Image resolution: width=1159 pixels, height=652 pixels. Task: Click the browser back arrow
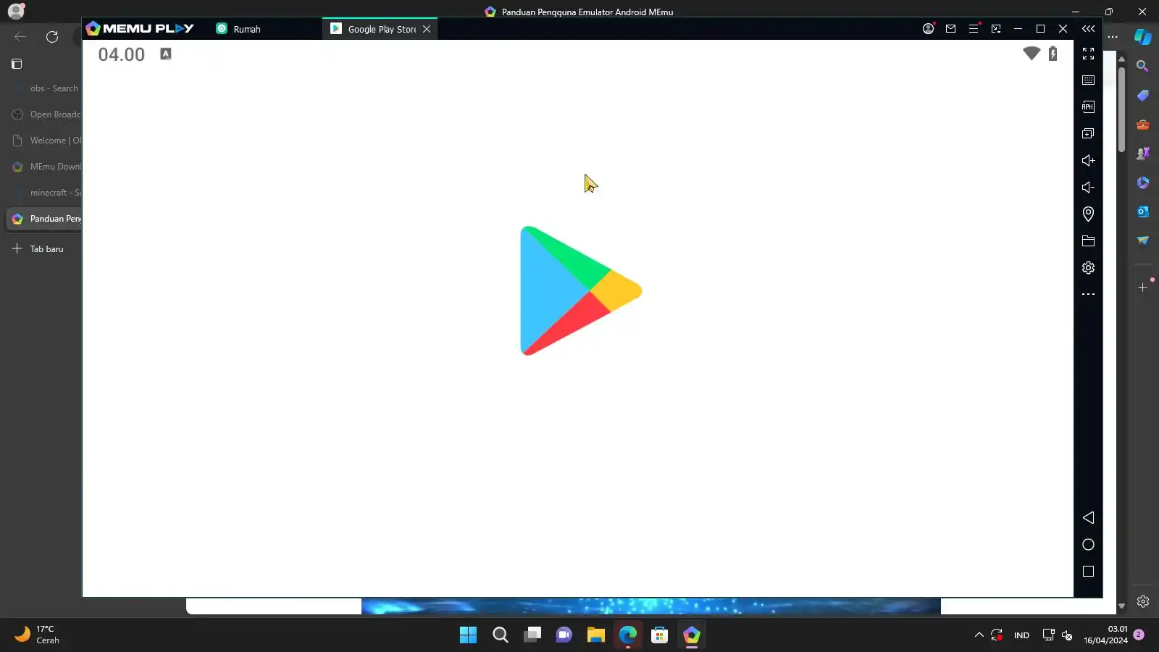(20, 37)
